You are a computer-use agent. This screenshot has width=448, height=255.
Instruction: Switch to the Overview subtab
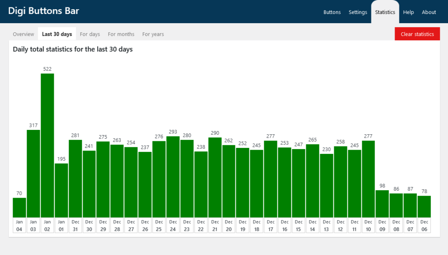coord(24,34)
